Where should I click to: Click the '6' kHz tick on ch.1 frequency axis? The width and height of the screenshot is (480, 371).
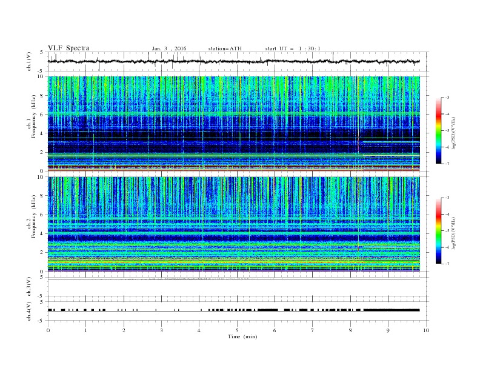tap(42, 114)
